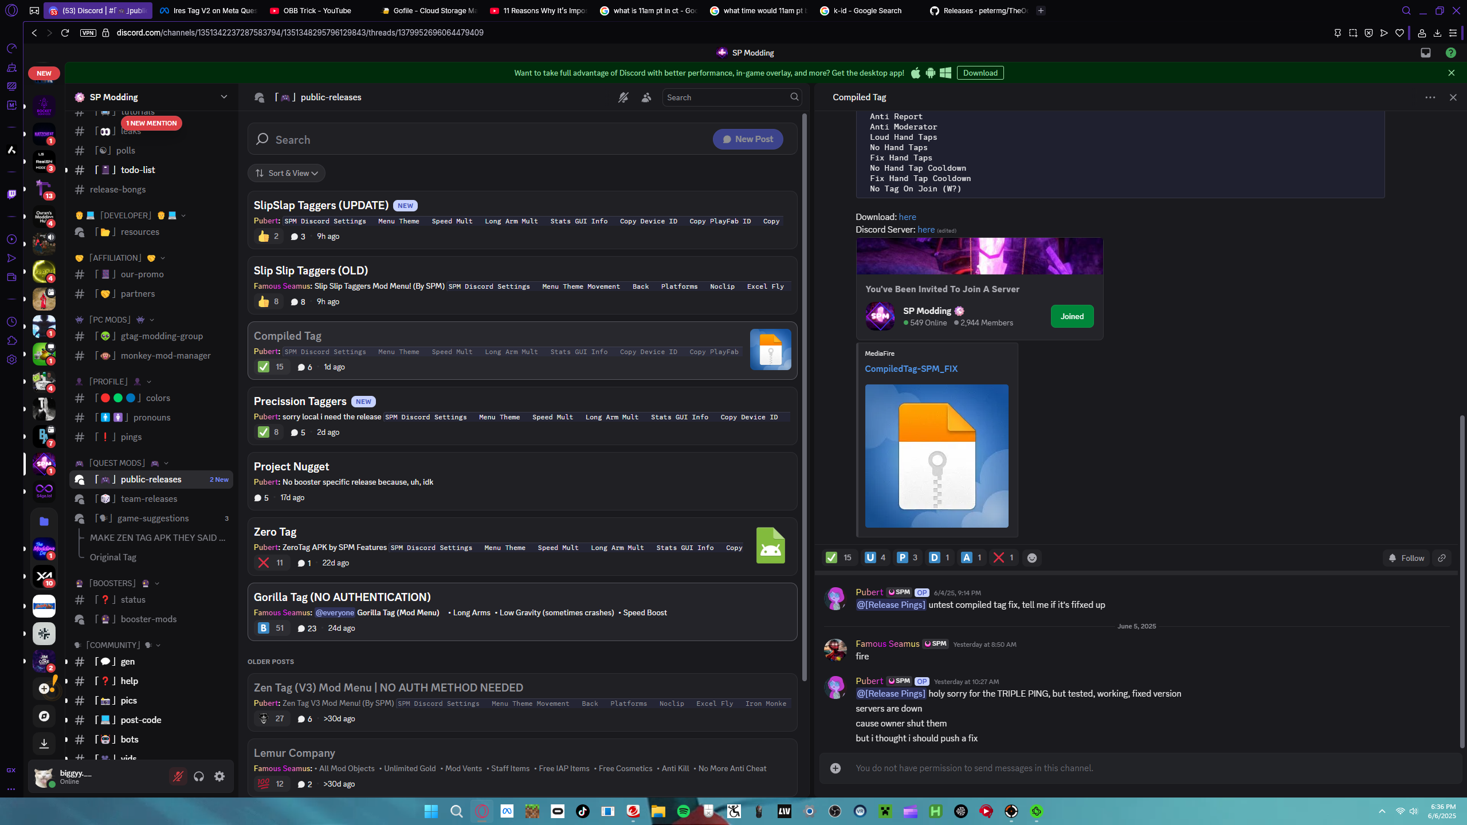Switch to k-id - Google Search tab

coord(867,10)
